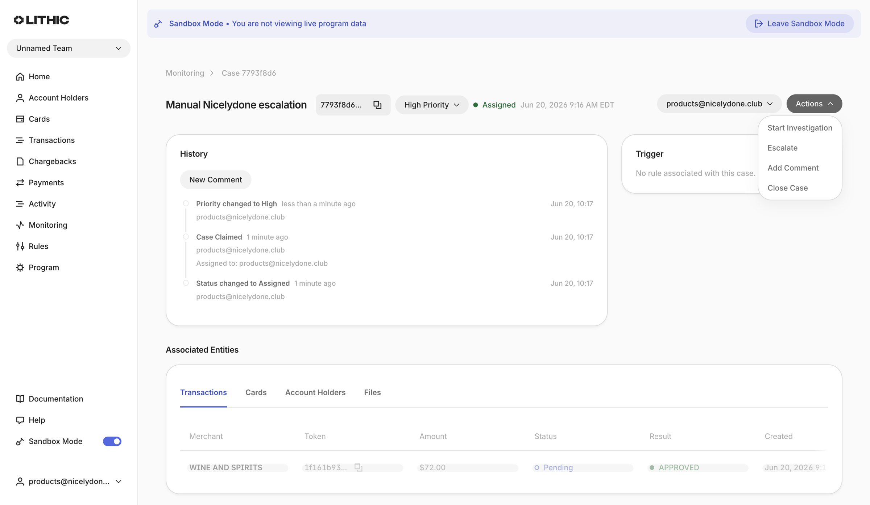
Task: Click the Chargebacks document icon
Action: click(x=20, y=161)
